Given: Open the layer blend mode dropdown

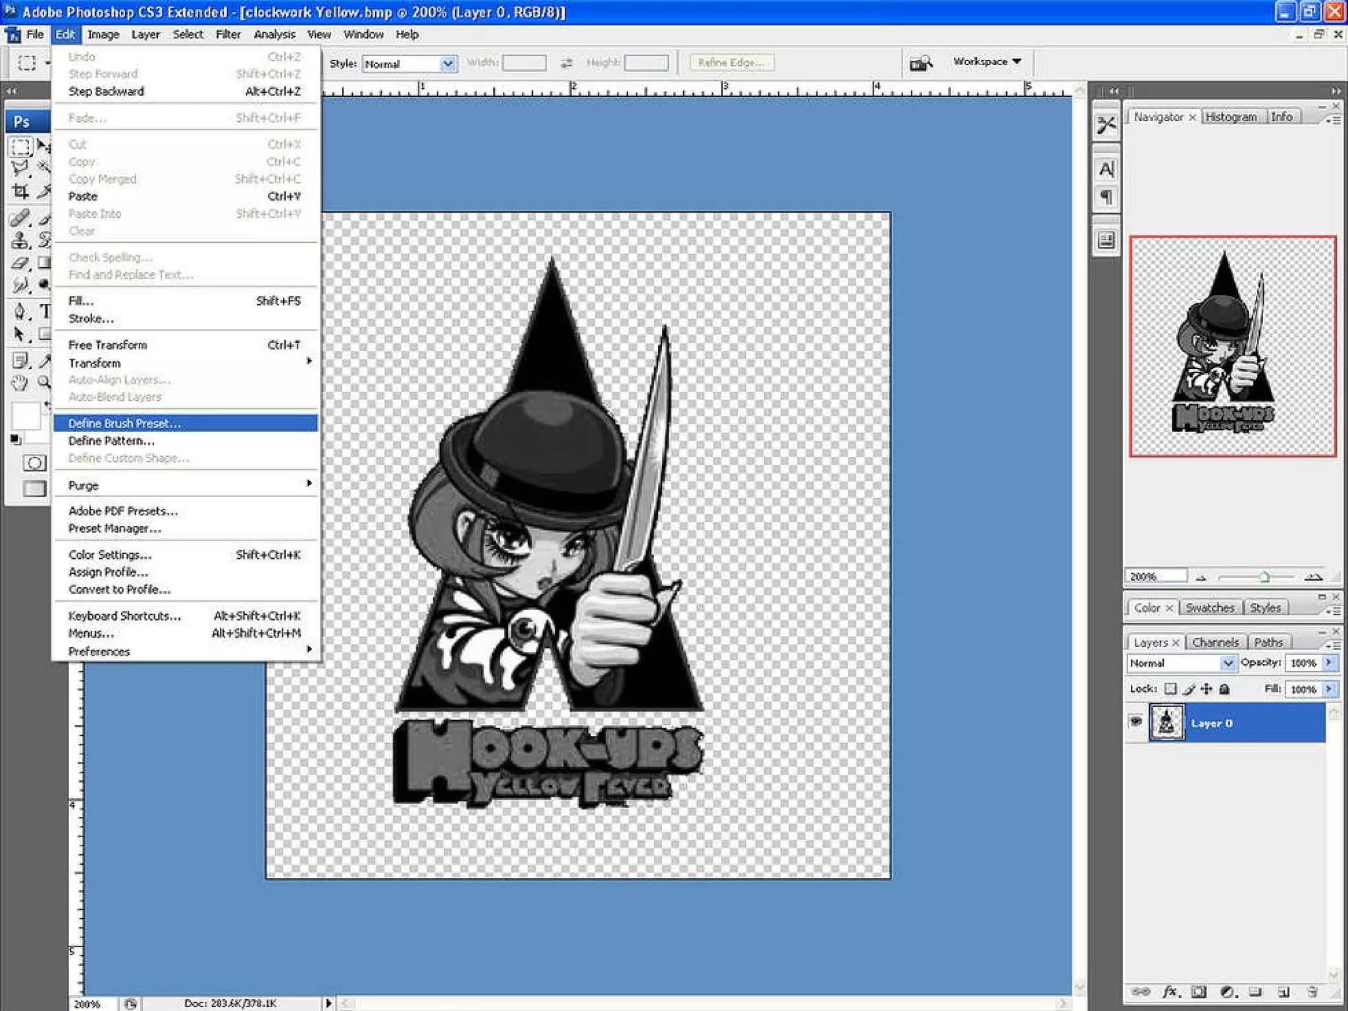Looking at the screenshot, I should 1227,663.
